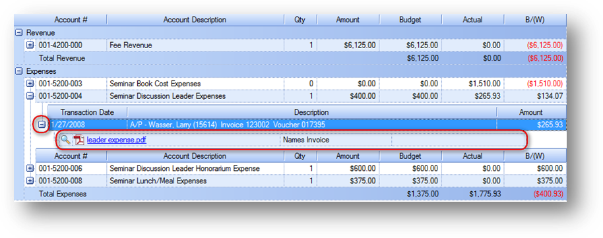Click the Total Expenses label
The image size is (603, 238).
[63, 194]
